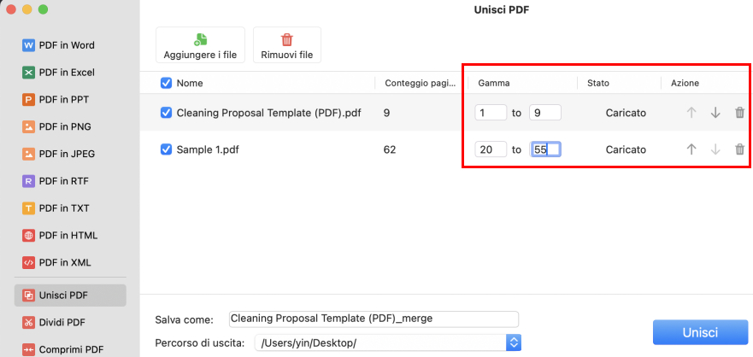Click the green window zoom button
Viewport: 753px width, 357px height.
[x=44, y=9]
